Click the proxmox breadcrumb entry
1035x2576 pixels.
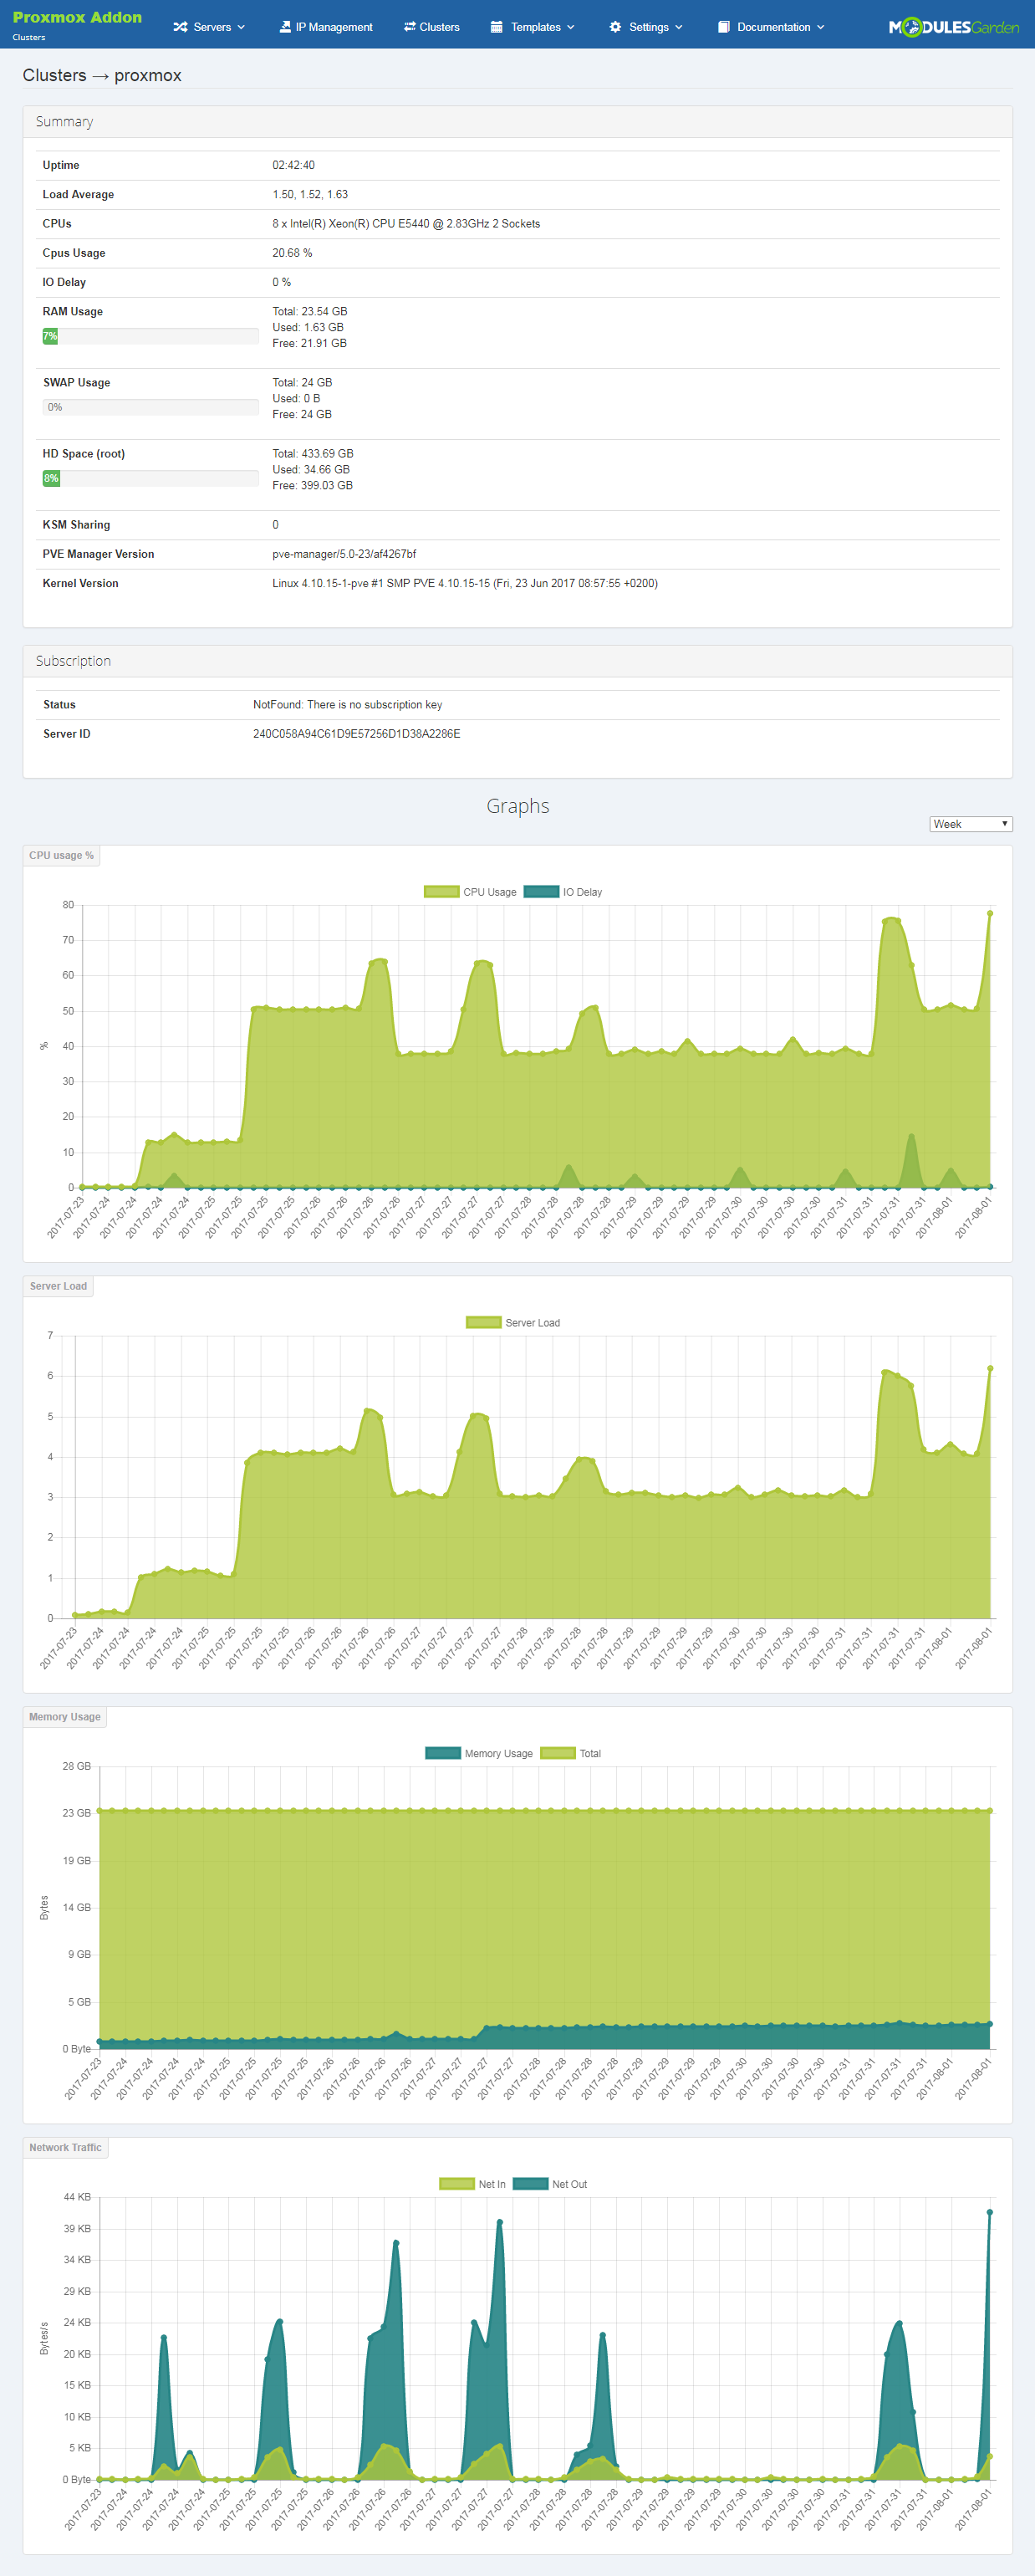click(148, 75)
